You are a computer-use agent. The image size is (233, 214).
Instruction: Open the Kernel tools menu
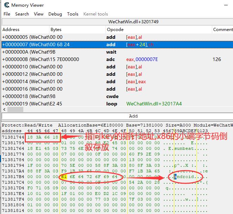click(x=96, y=14)
